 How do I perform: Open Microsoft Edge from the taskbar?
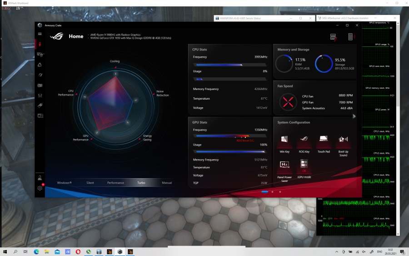[x=36, y=251]
